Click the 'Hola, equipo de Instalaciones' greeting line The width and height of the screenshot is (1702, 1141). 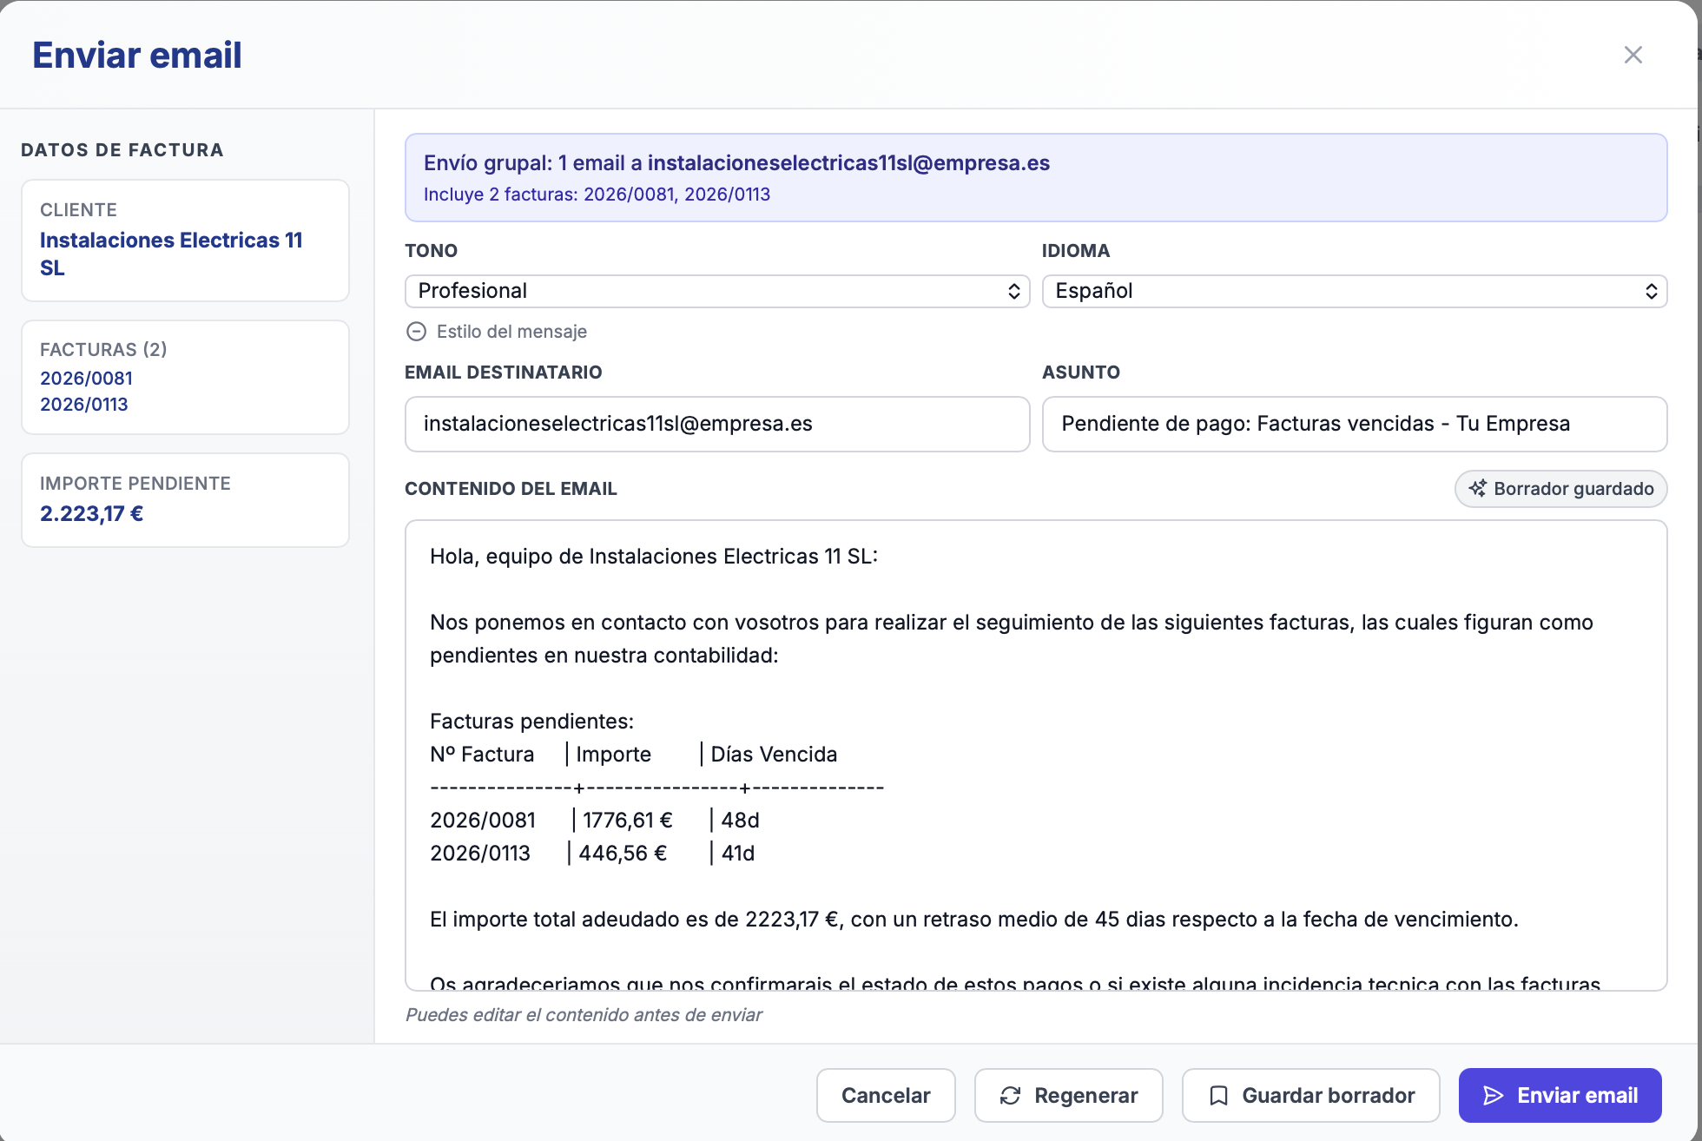[654, 557]
